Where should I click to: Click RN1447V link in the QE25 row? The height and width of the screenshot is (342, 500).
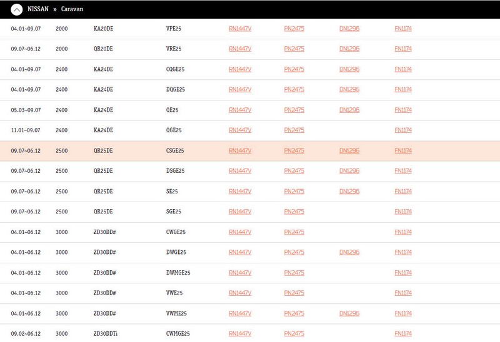(x=240, y=110)
